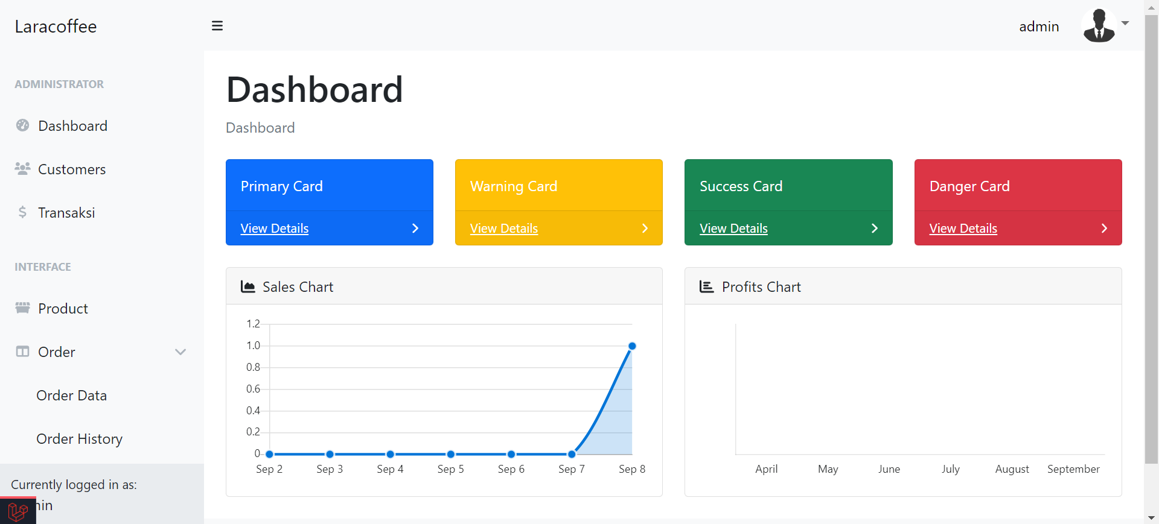
Task: Click View Details on Danger Card
Action: [x=963, y=229]
